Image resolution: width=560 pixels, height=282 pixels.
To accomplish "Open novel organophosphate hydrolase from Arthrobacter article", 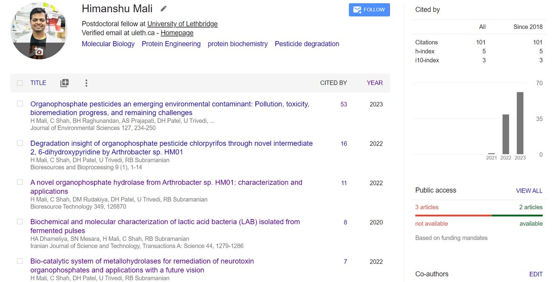I will pos(166,187).
